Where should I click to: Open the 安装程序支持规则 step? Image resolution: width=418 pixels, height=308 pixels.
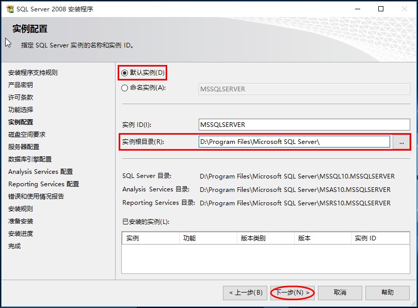[33, 72]
